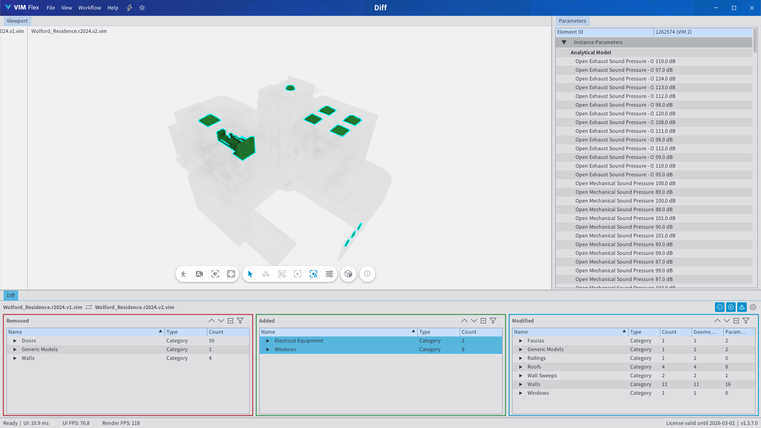Click the info circle icon
This screenshot has height=428, width=761.
pos(367,274)
